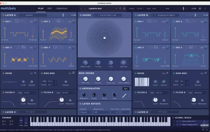The width and height of the screenshot is (210, 132).
Task: Open Layer A Ring Mod Carrier dropdown
Action: [52, 85]
